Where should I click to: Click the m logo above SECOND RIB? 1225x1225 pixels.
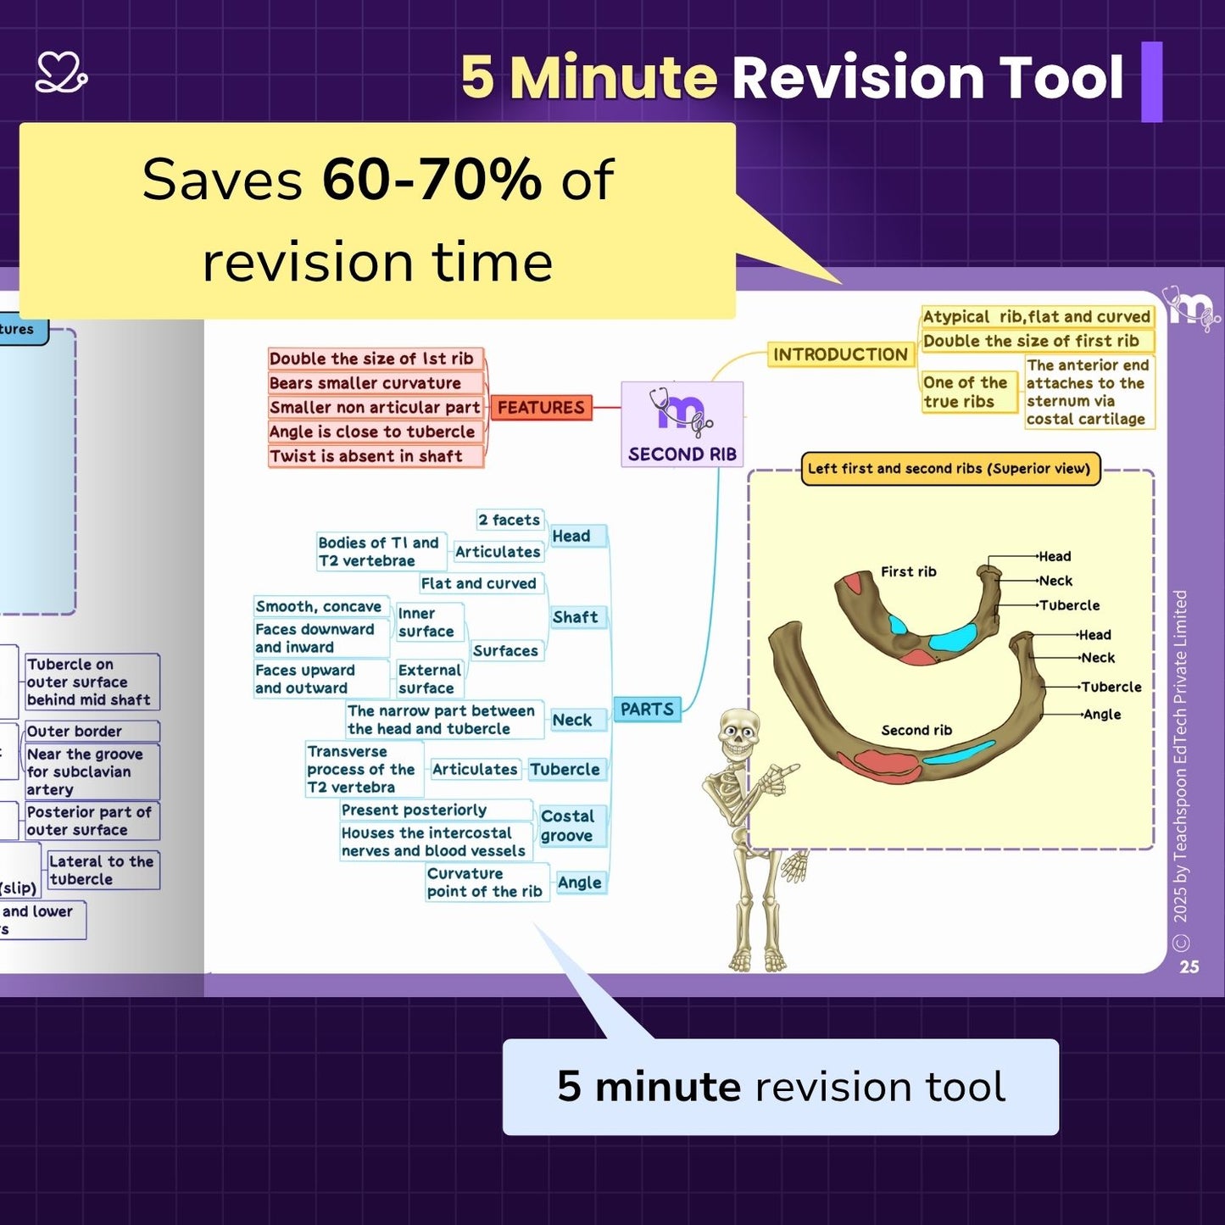point(681,411)
